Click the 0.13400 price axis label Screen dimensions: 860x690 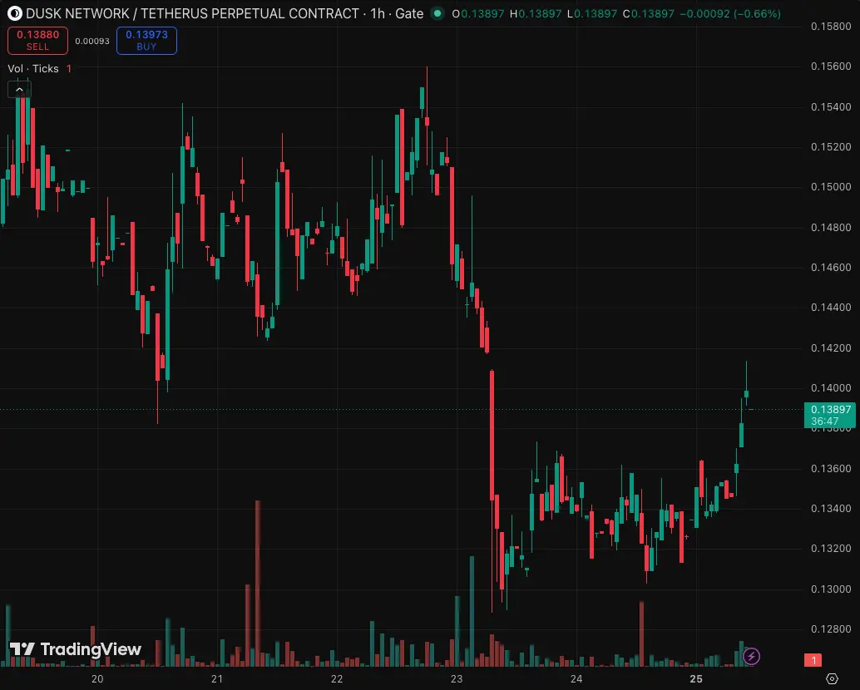pos(831,509)
